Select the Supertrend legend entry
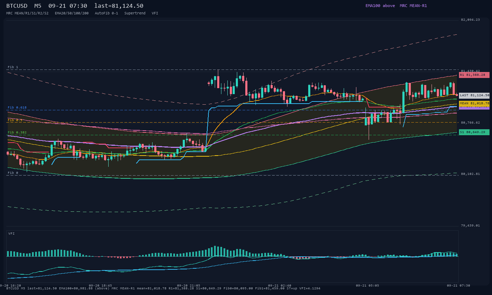This screenshot has height=295, width=492. pos(135,13)
